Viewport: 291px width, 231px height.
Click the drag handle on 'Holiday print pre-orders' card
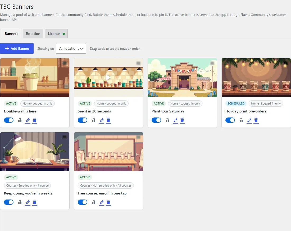286,63
